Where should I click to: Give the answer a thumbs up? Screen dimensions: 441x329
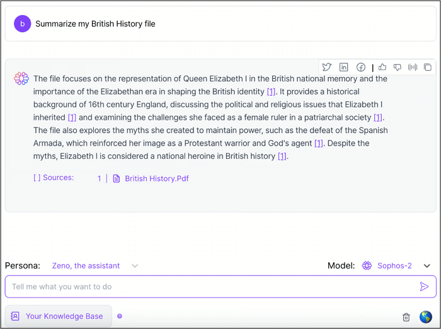[x=382, y=67]
